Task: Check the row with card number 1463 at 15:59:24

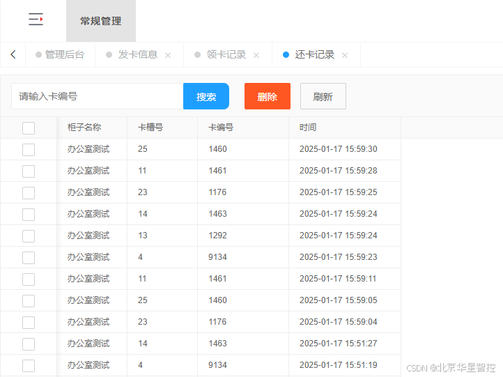Action: coord(29,215)
